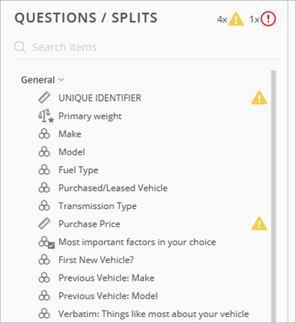
Task: Click the questions list vertical scrollbar
Action: coord(273,197)
